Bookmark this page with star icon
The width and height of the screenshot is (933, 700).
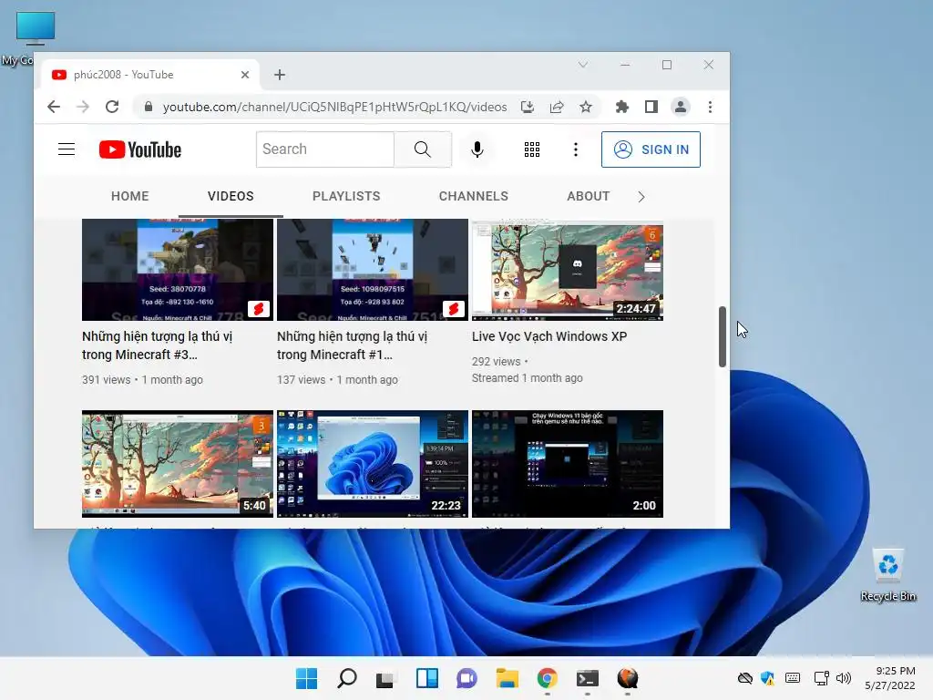(x=586, y=107)
